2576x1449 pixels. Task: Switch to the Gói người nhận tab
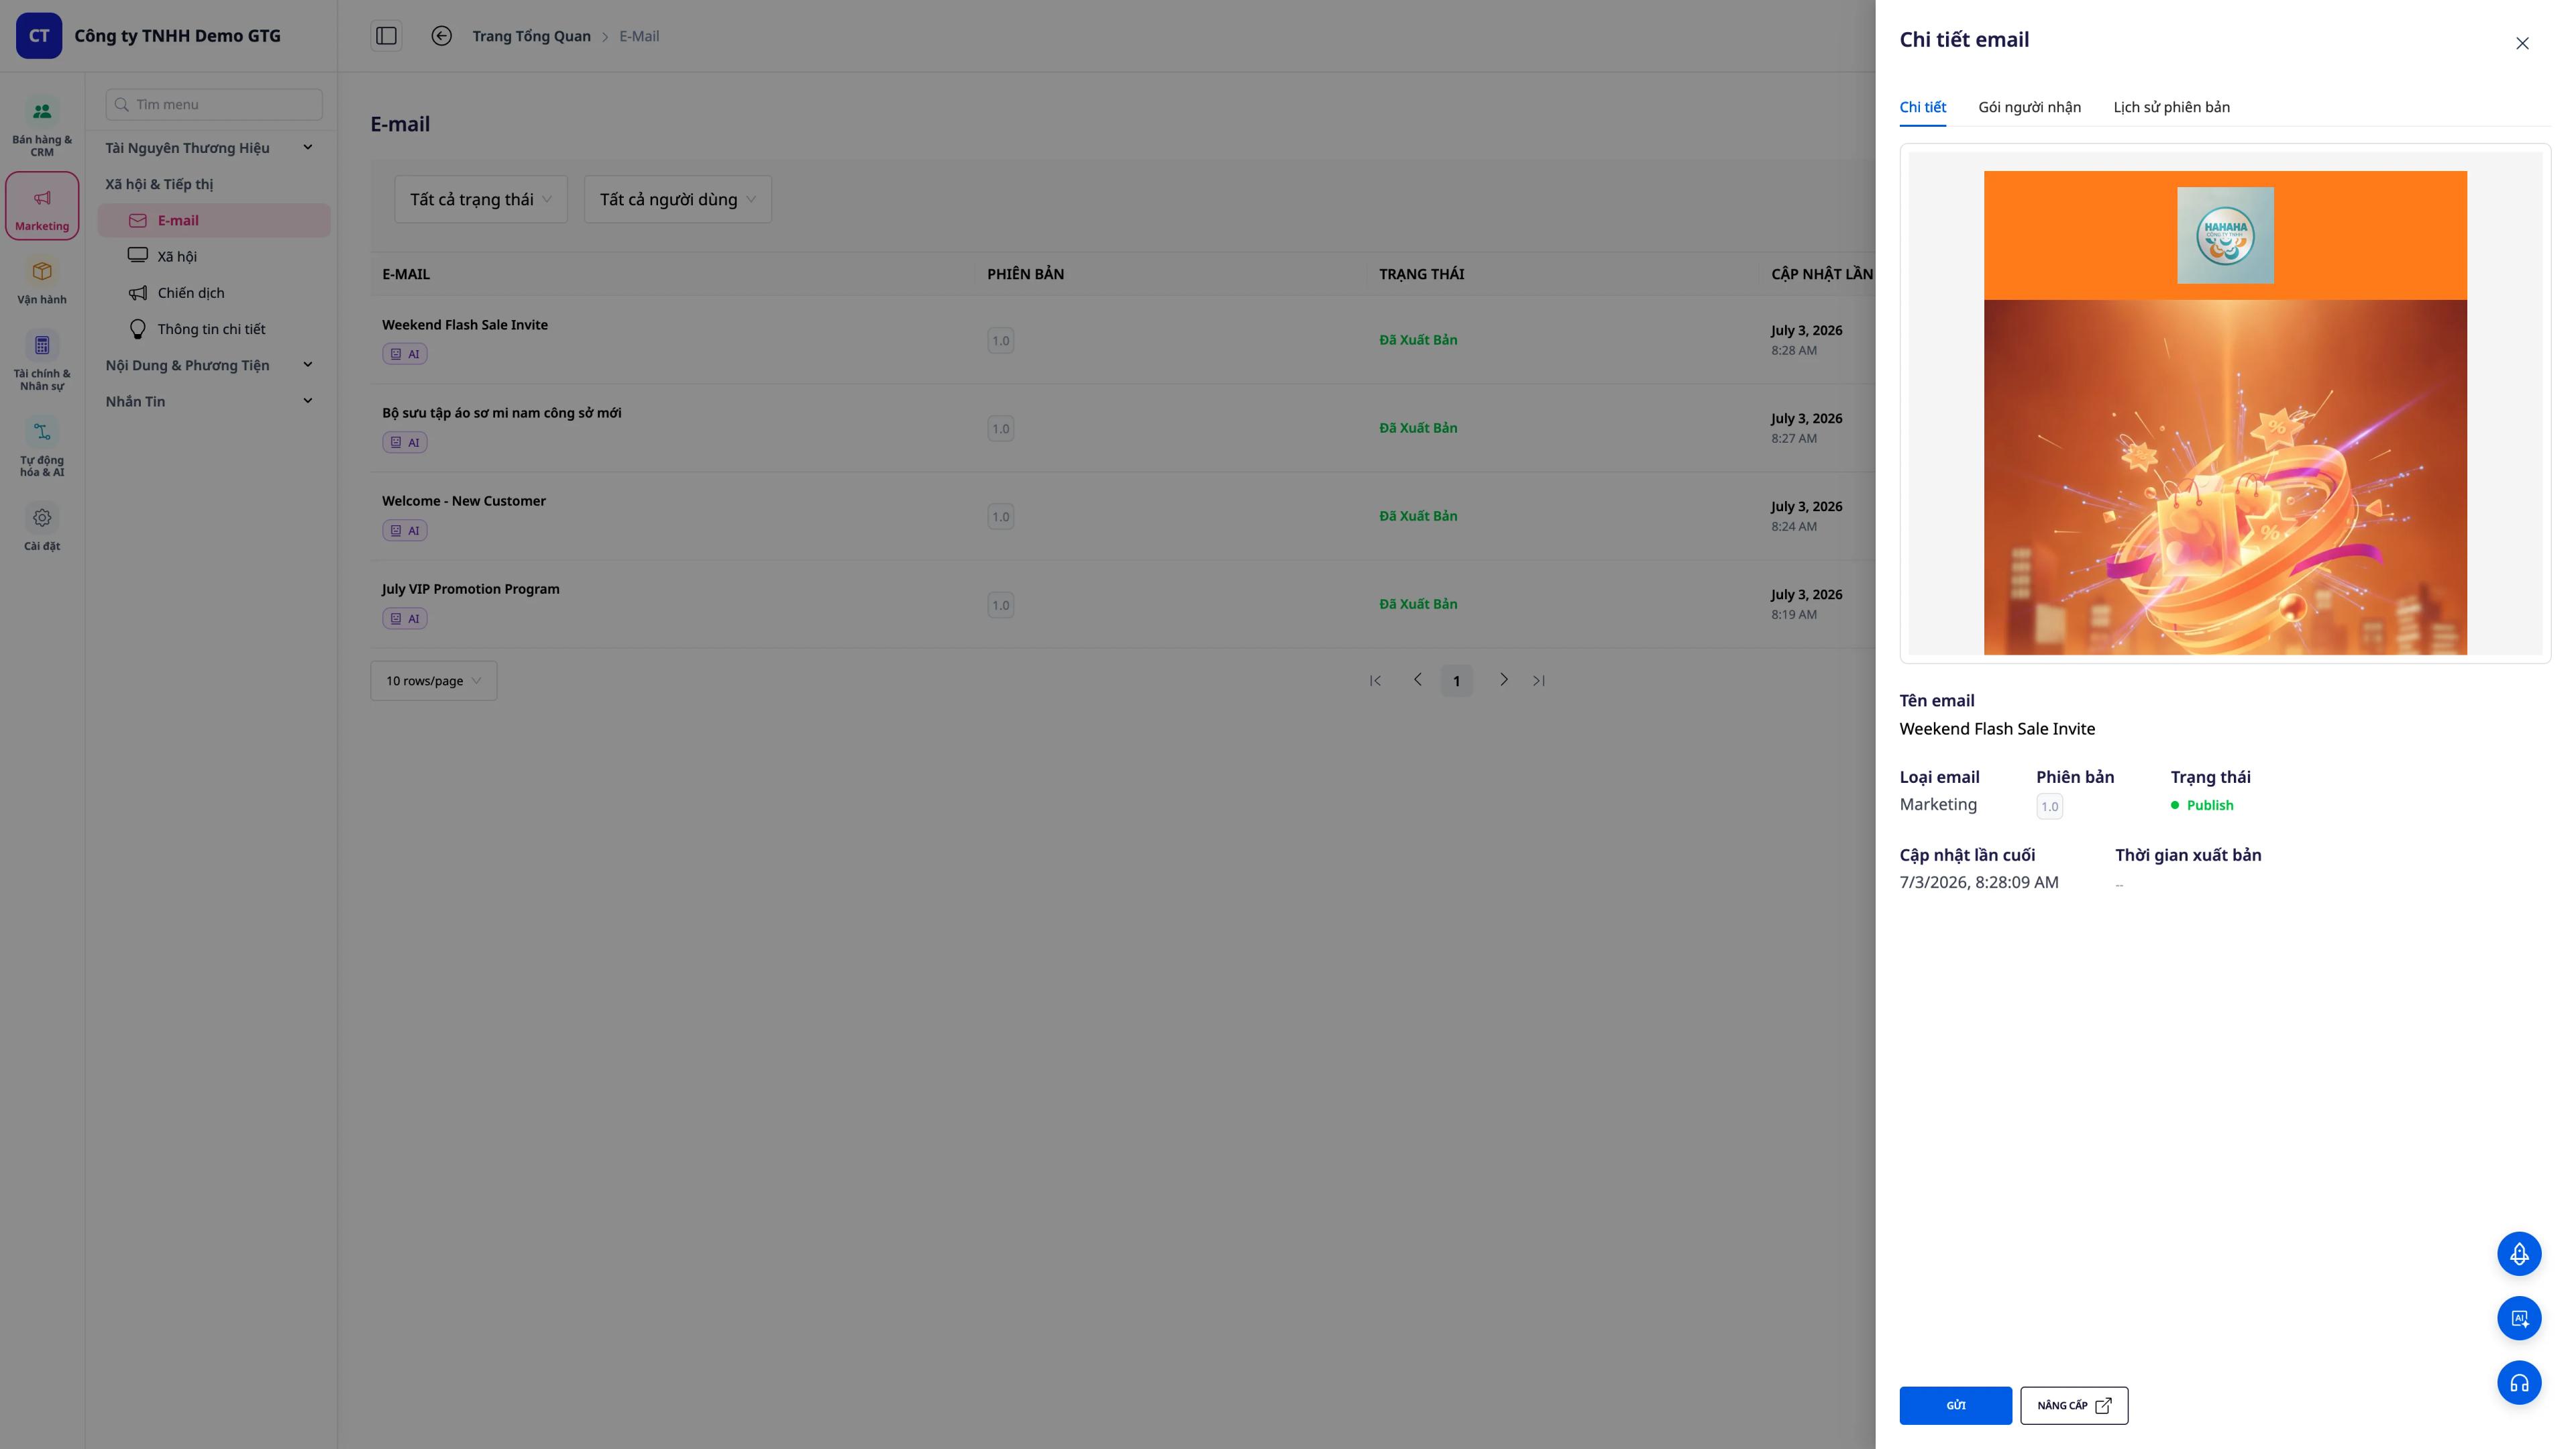[2029, 107]
